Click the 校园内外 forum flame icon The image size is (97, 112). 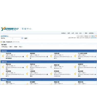click(75, 67)
